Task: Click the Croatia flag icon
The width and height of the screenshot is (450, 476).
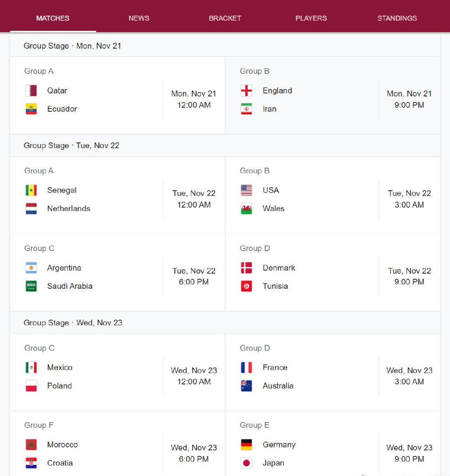Action: pos(31,463)
